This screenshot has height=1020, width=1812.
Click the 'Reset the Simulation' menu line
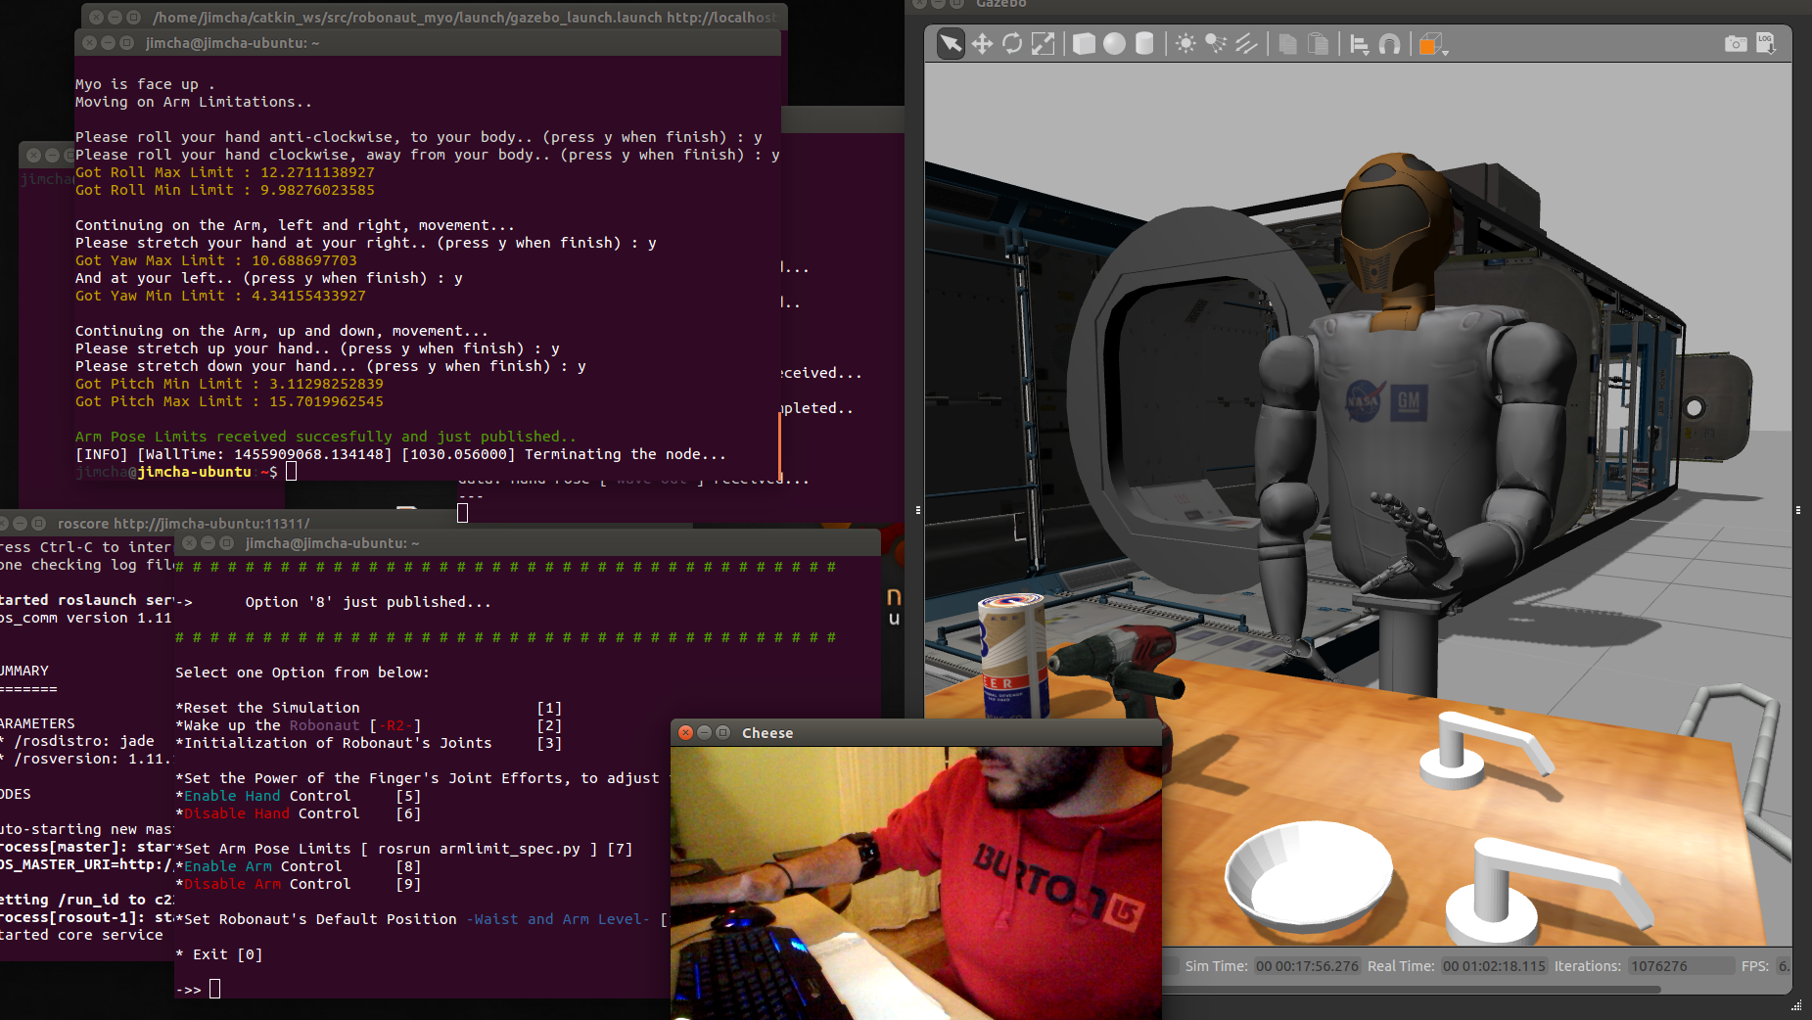pyautogui.click(x=368, y=708)
